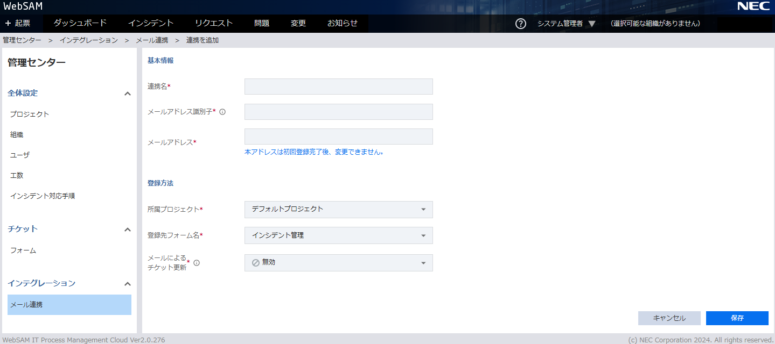Open the 起票 plus menu
Viewport: 775px width, 344px height.
tap(18, 24)
